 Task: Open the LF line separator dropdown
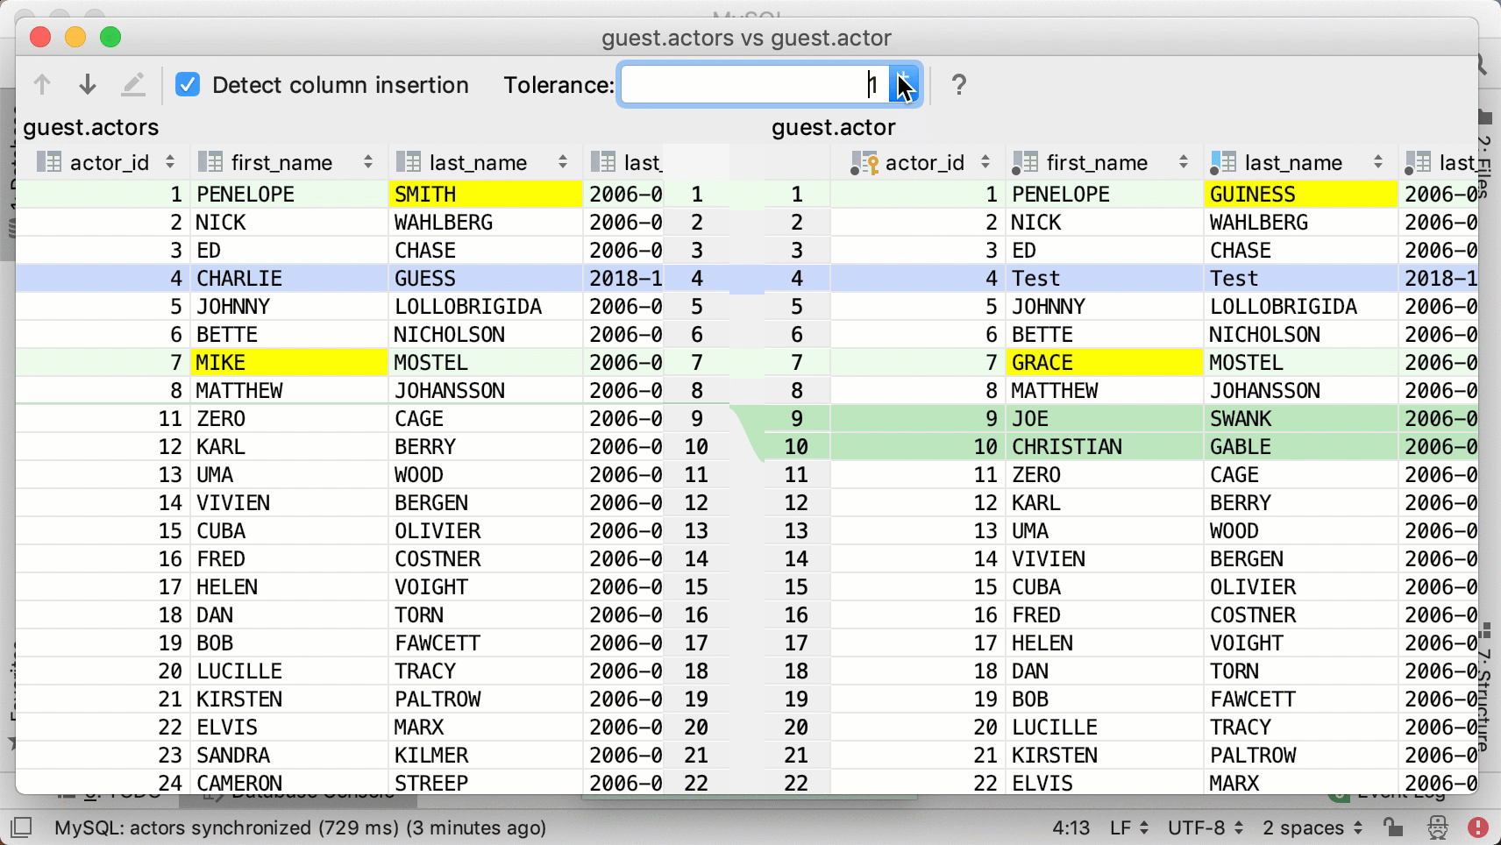point(1128,827)
